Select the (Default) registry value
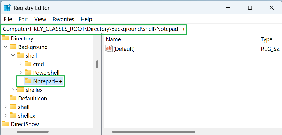 click(124, 49)
